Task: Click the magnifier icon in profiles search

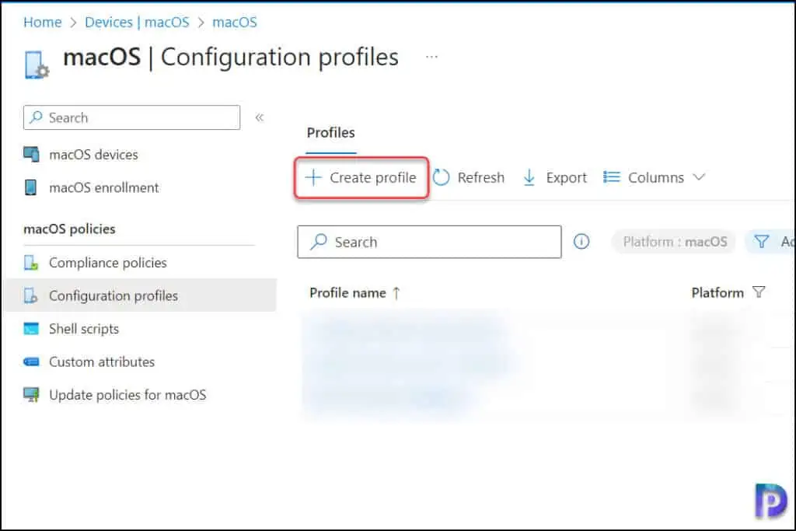Action: 318,242
